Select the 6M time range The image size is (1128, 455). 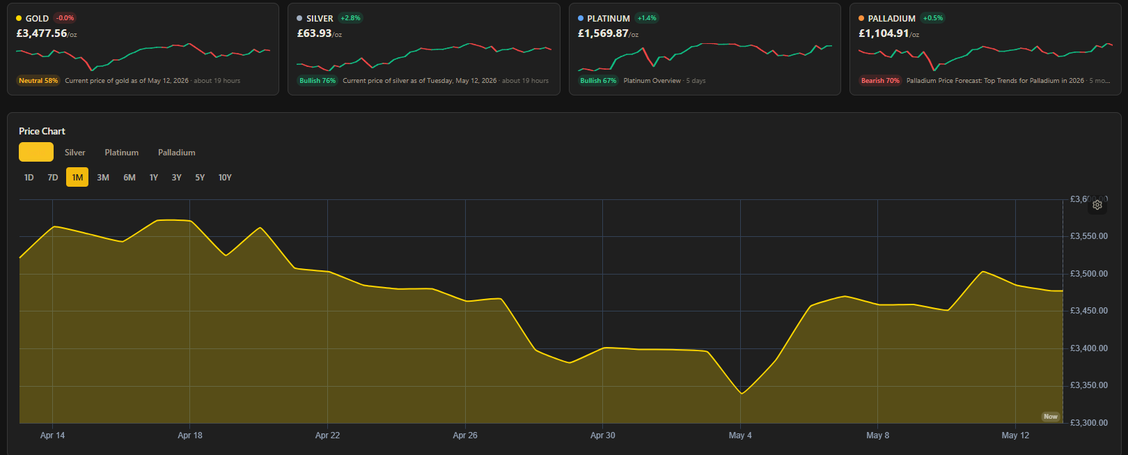pos(130,178)
